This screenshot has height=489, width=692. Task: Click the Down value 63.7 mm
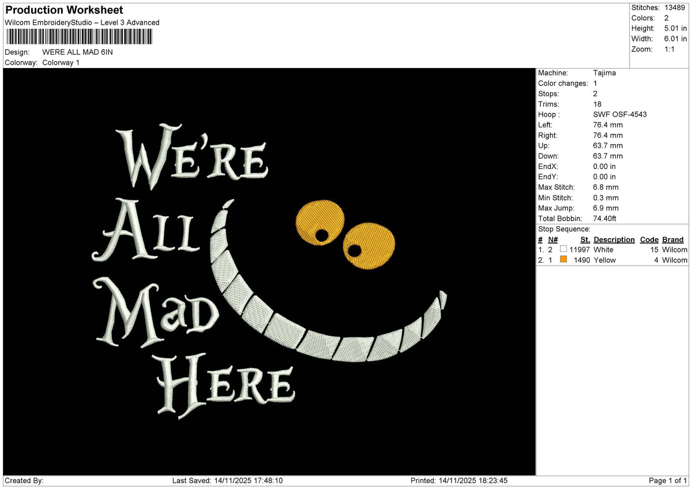608,156
